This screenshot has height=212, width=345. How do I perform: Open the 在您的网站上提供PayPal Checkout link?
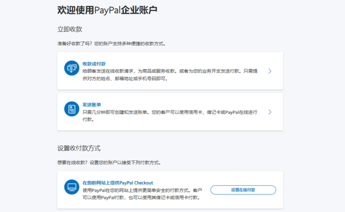pyautogui.click(x=118, y=183)
